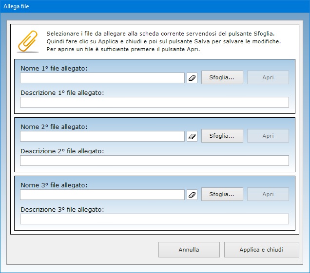The image size is (310, 273).
Task: Click into the Nome 3° file allegato field
Action: click(x=102, y=195)
